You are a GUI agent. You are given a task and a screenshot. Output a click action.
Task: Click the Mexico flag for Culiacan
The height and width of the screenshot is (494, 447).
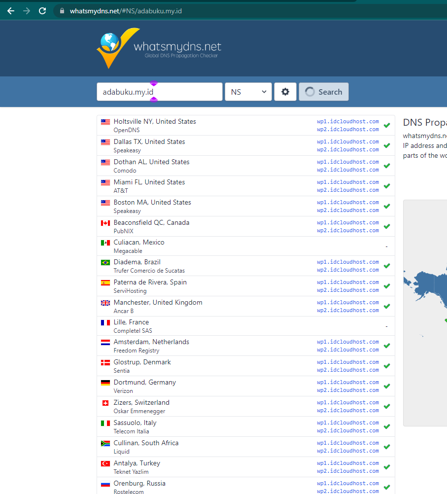point(105,243)
